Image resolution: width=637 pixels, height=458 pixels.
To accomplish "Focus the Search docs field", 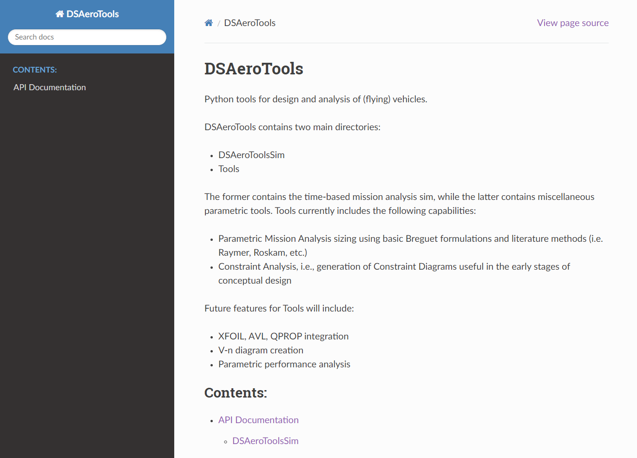I will pos(87,37).
